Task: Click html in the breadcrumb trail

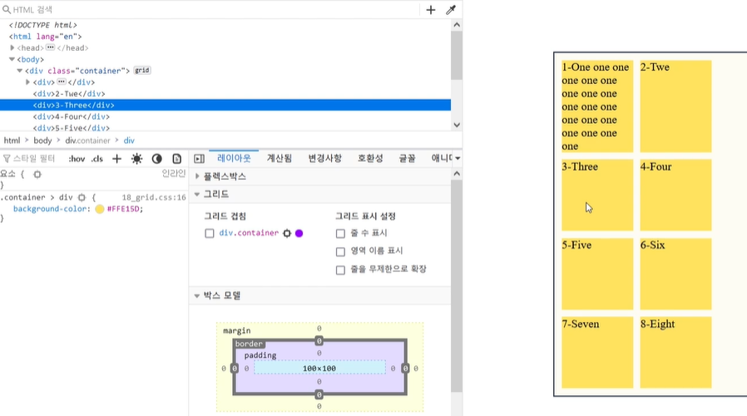Action: point(12,141)
